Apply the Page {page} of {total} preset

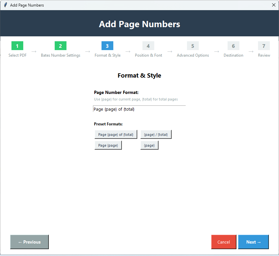click(x=116, y=134)
